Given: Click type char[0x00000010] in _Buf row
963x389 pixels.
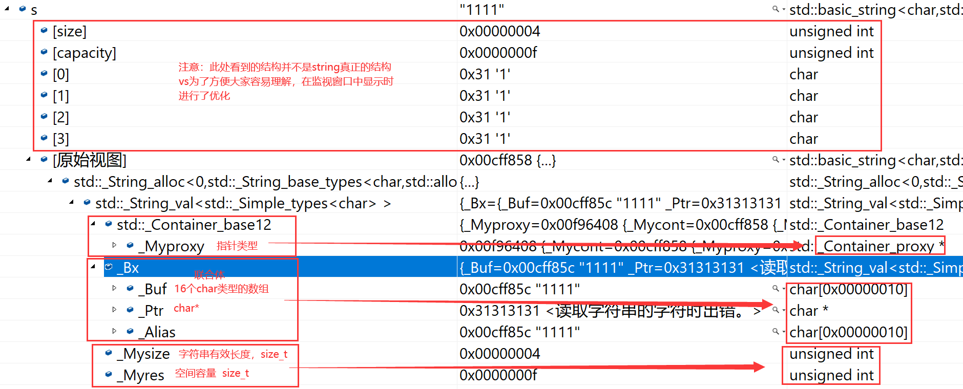Looking at the screenshot, I should pyautogui.click(x=848, y=289).
